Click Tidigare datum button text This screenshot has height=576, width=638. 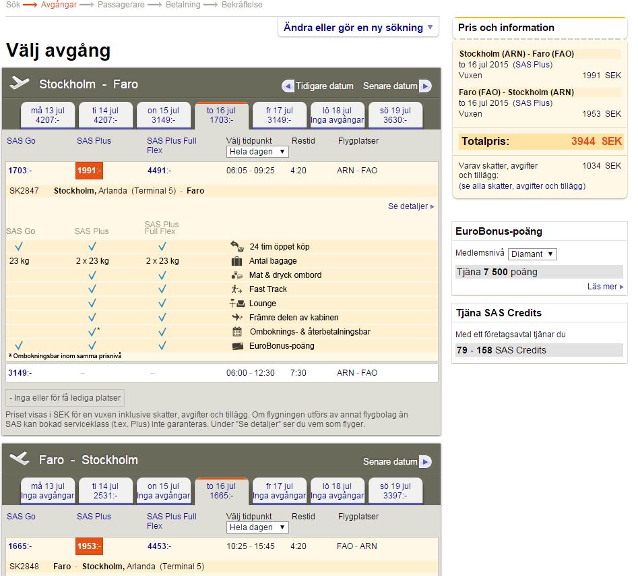(324, 86)
